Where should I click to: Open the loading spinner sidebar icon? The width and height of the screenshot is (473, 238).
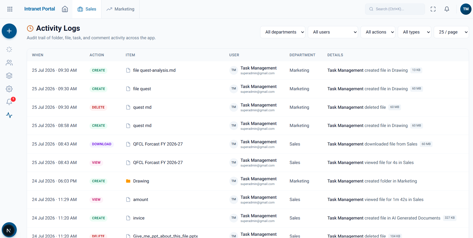click(9, 49)
